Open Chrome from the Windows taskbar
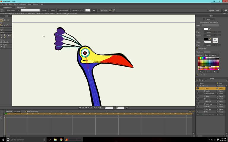This screenshot has width=228, height=142. 61,140
